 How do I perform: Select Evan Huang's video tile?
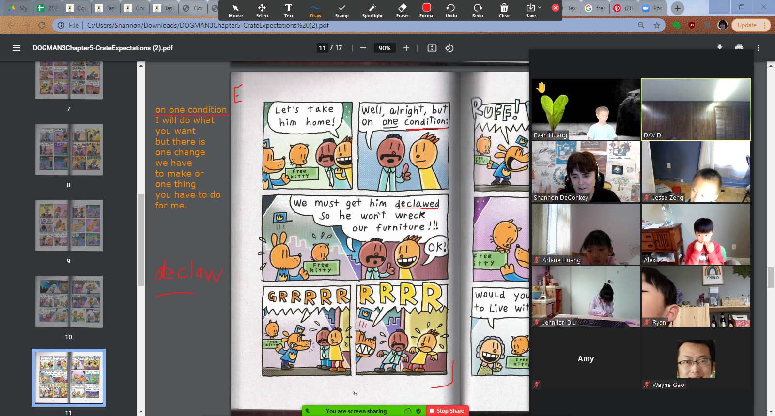pos(586,109)
